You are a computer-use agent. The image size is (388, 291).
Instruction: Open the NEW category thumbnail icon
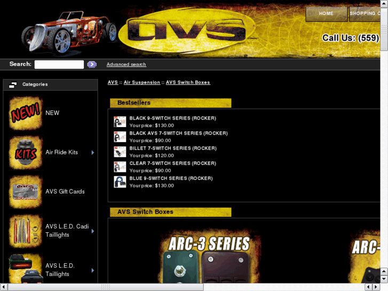point(26,113)
